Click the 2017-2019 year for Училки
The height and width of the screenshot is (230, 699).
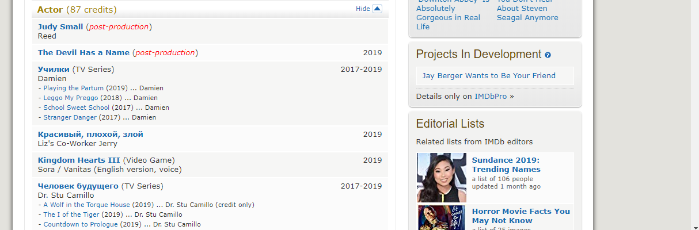coord(361,69)
